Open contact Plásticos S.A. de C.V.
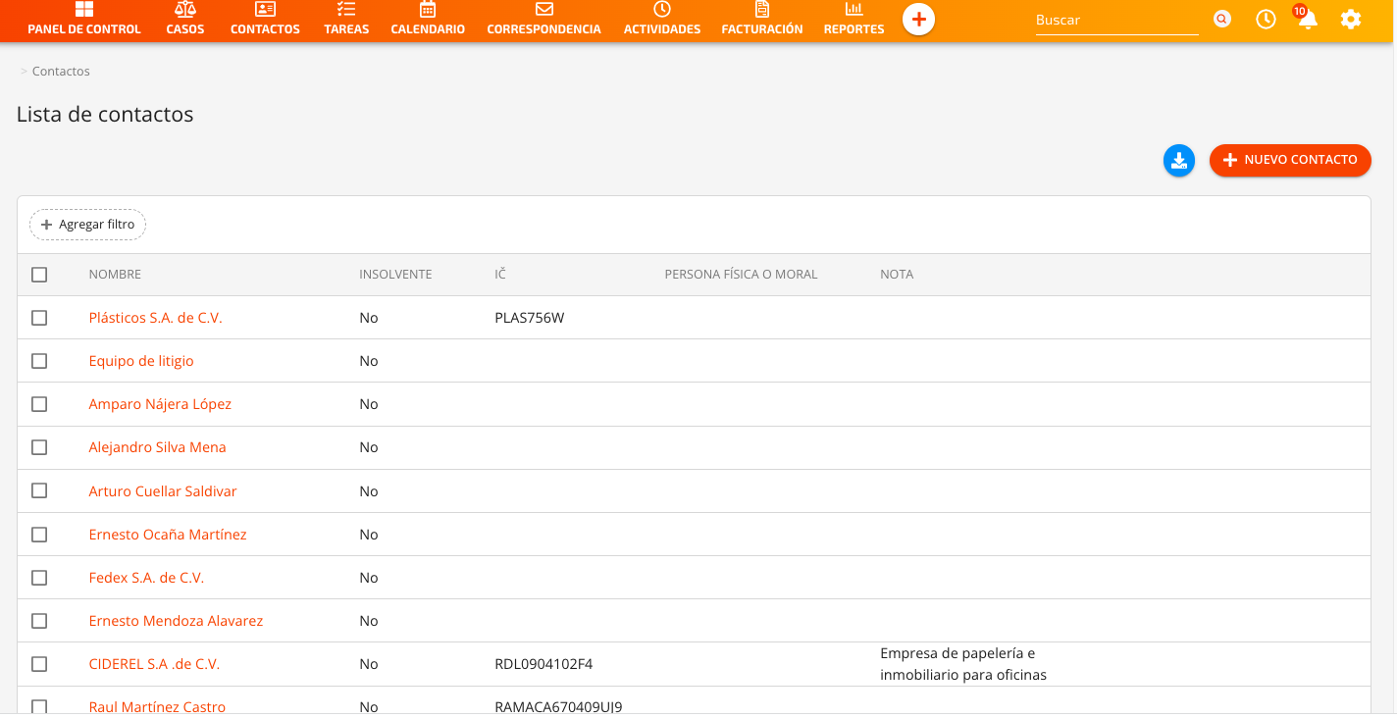Image resolution: width=1397 pixels, height=718 pixels. click(155, 318)
